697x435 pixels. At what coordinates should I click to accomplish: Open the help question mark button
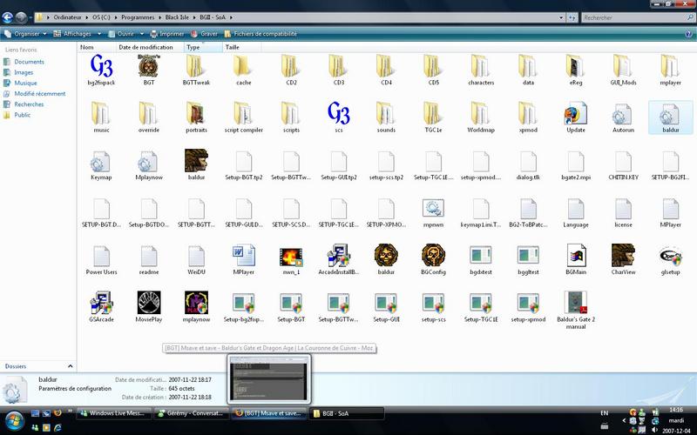click(688, 34)
